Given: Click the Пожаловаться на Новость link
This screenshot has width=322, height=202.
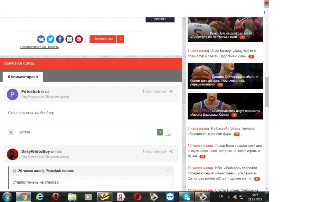Looking at the screenshot, I should click(39, 47).
